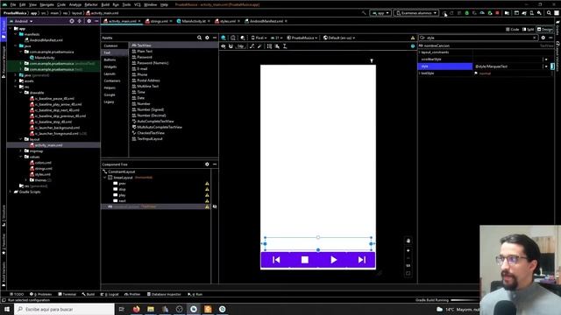Open the Navigate menu
Screen dimensions: 561x315
46,4
